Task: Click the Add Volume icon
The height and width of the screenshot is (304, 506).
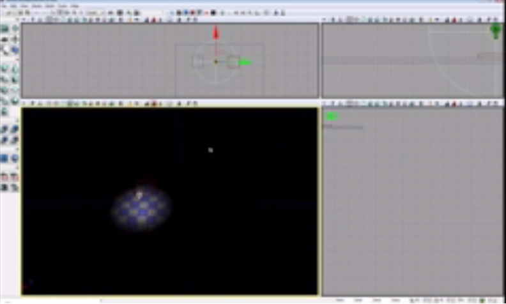Action: point(15,158)
